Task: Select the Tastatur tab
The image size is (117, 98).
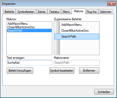Action: (54, 12)
